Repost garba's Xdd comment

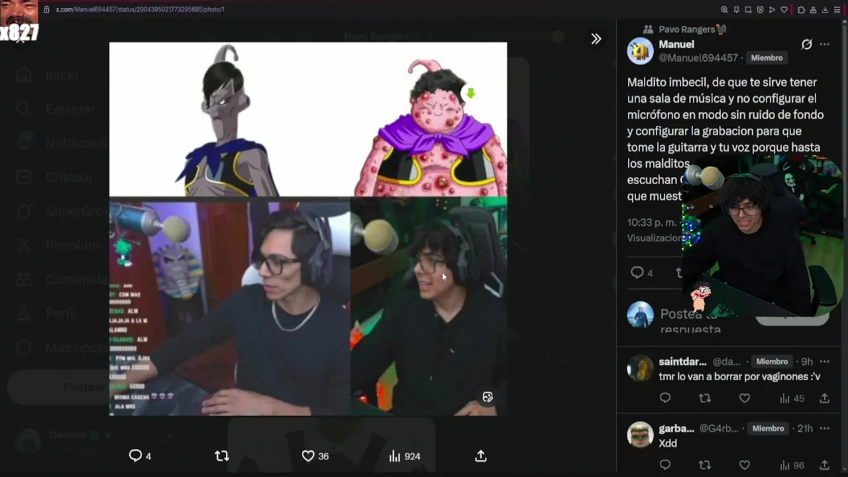(705, 465)
